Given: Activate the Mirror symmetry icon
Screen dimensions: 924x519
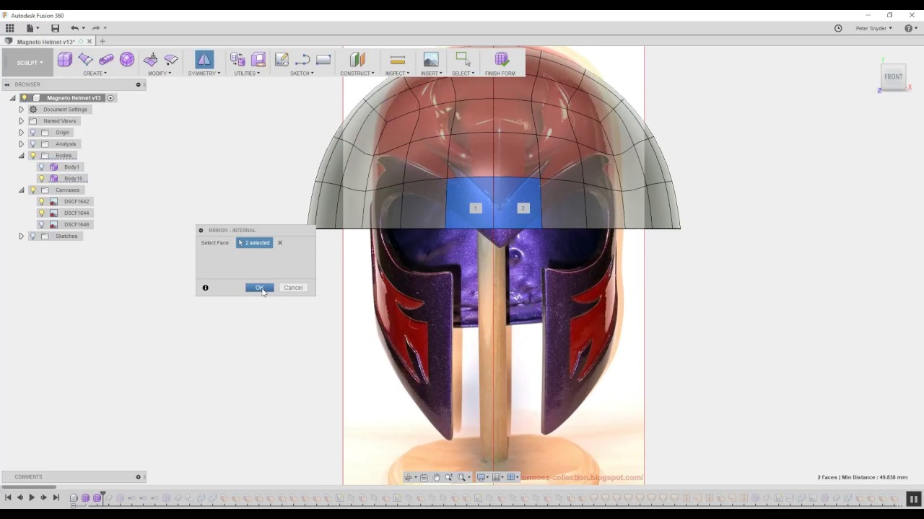Looking at the screenshot, I should tap(204, 60).
